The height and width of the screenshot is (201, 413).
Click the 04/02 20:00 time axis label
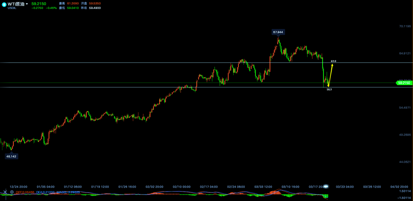tap(399, 186)
